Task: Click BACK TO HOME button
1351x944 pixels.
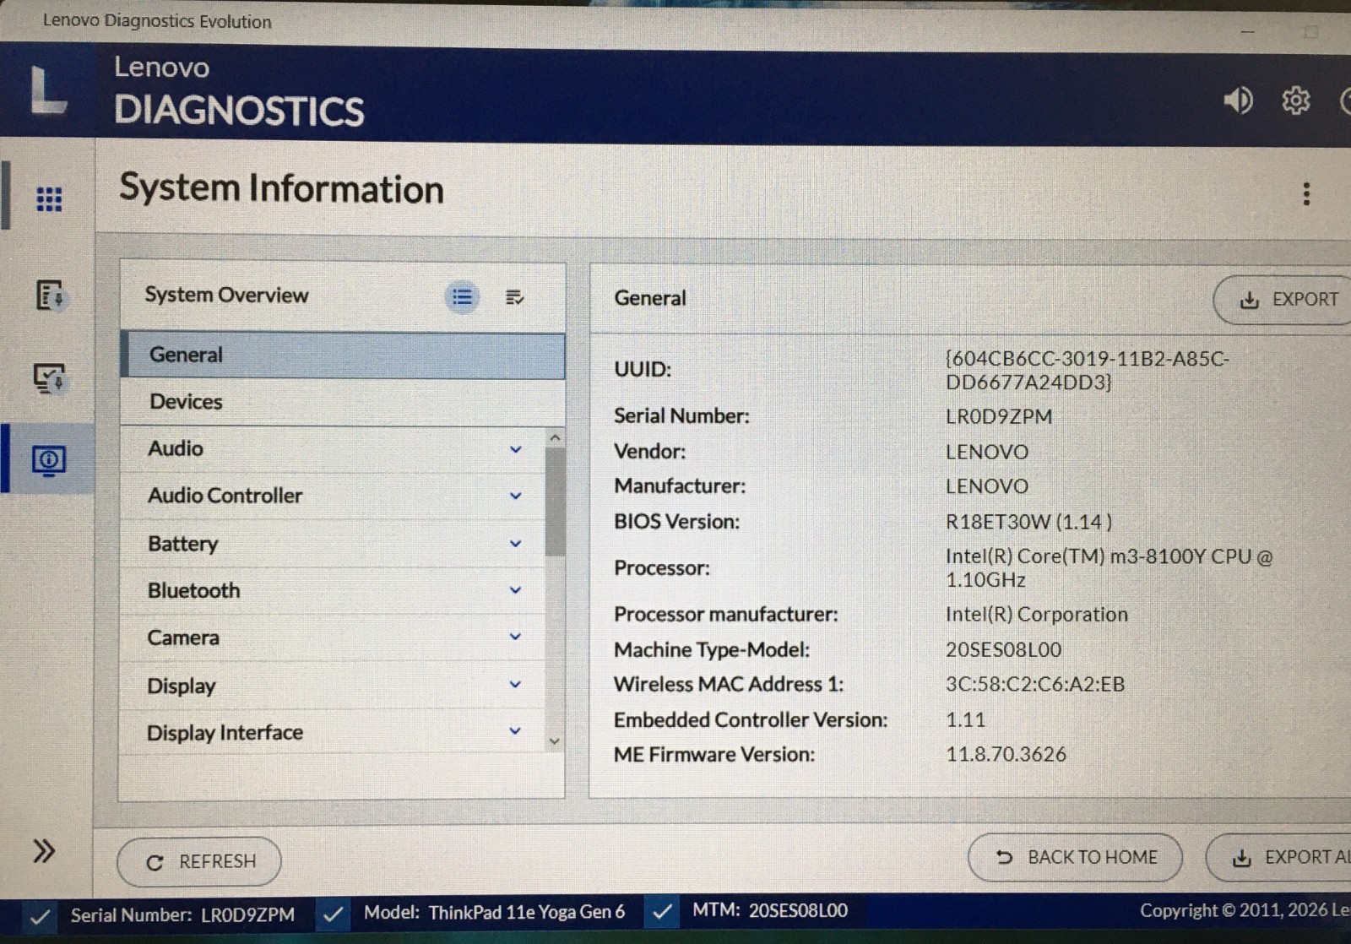Action: pyautogui.click(x=1075, y=858)
